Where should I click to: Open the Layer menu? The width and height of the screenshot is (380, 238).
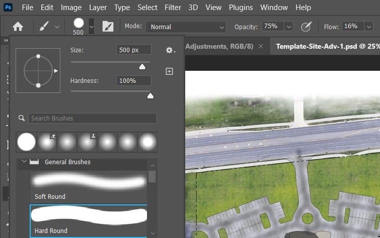(x=98, y=8)
